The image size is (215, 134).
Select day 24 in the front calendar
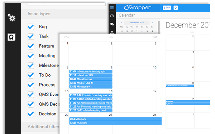pyautogui.click(x=155, y=115)
